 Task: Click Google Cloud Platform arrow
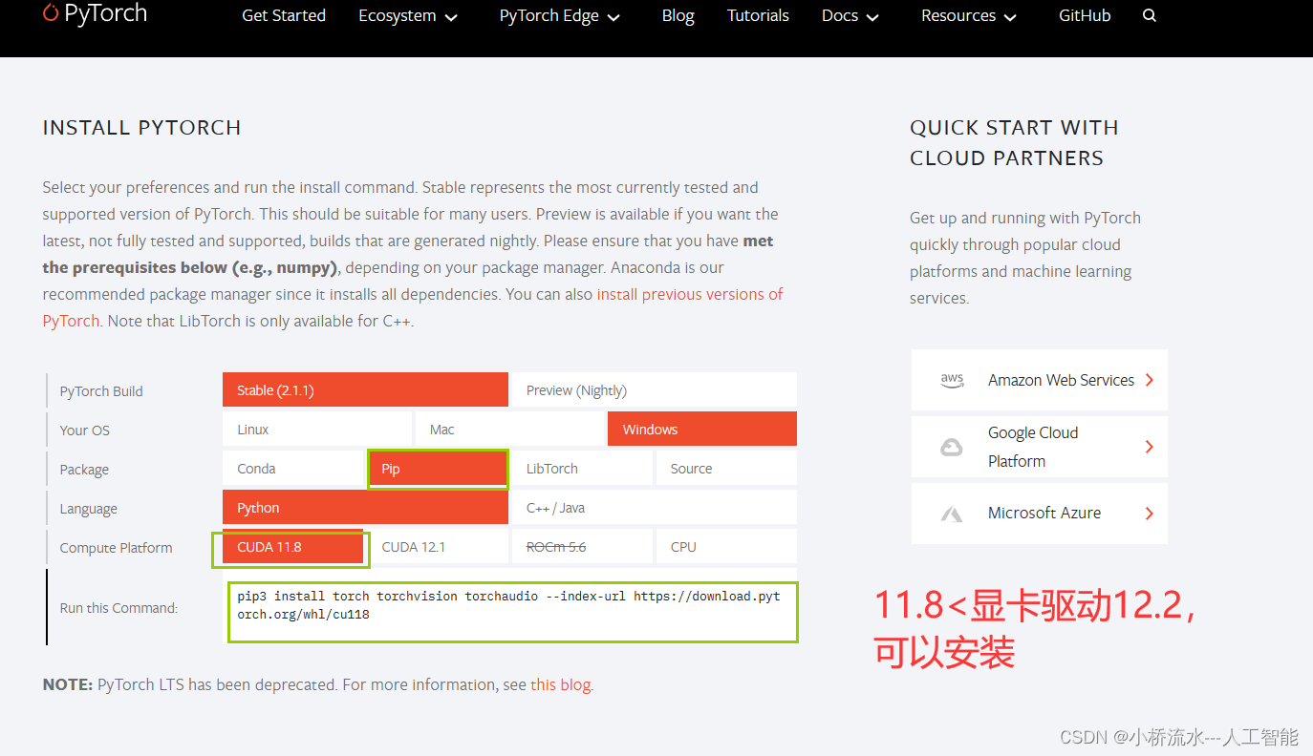[x=1150, y=447]
